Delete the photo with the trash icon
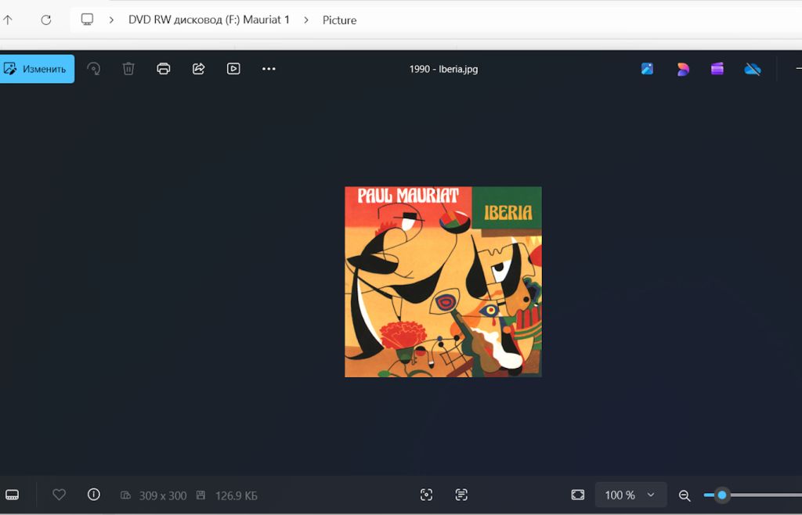 [x=128, y=68]
